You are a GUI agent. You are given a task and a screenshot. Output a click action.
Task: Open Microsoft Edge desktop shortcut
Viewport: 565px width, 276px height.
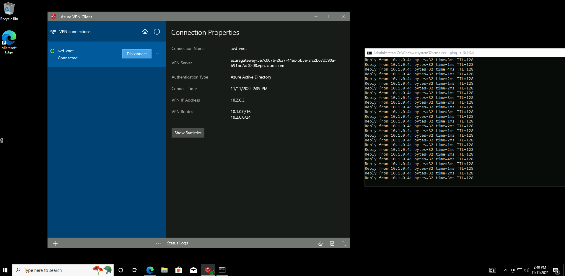(x=9, y=42)
